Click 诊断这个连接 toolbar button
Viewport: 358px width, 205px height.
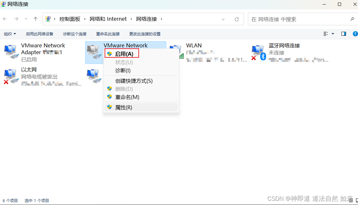pyautogui.click(x=75, y=34)
